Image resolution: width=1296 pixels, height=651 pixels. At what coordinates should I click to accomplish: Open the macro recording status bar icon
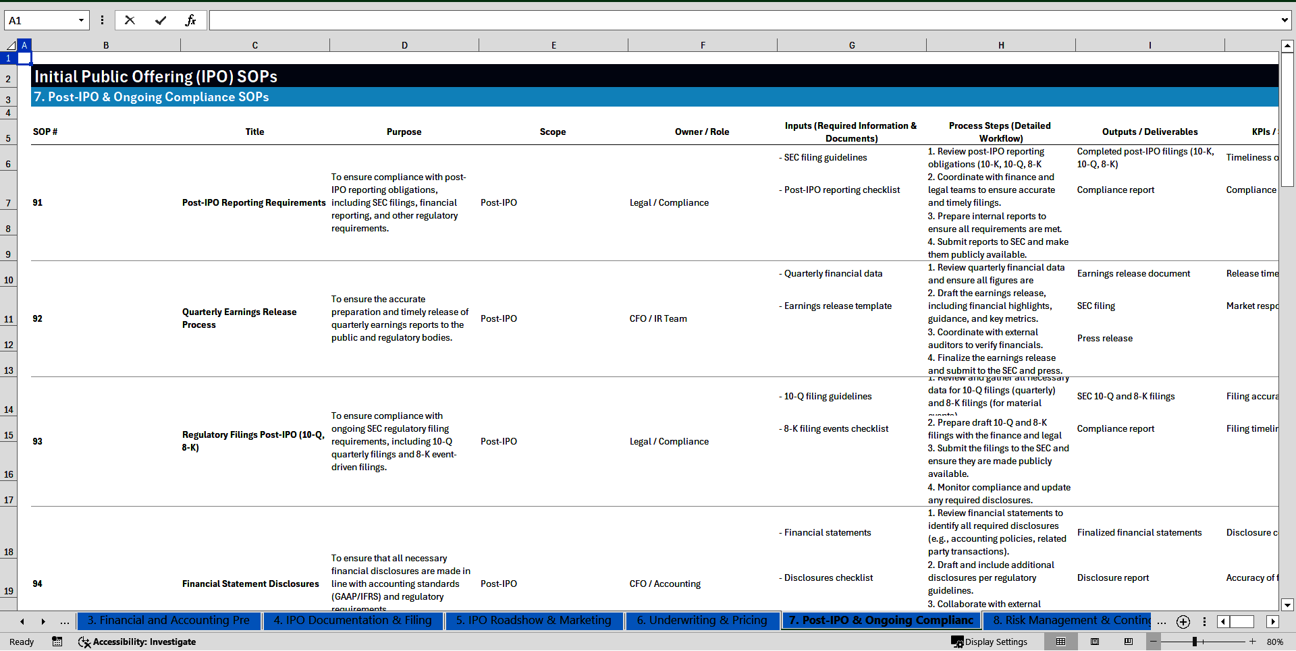coord(57,642)
